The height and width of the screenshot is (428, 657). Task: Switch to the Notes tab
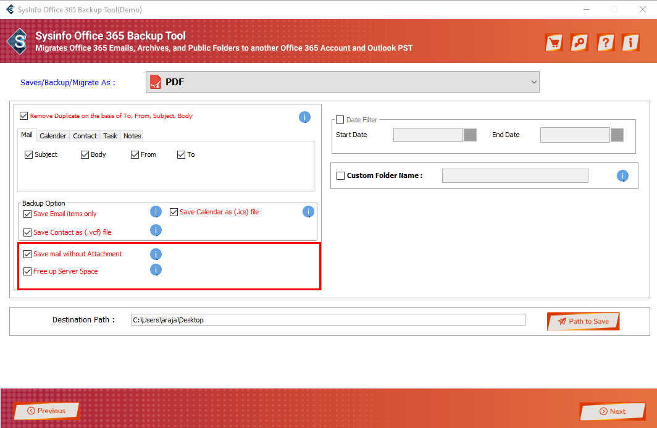132,136
